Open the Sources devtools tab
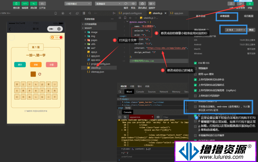The width and height of the screenshot is (258, 162). pyautogui.click(x=152, y=92)
